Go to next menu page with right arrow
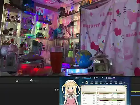The image size is (140, 105). (x=125, y=82)
